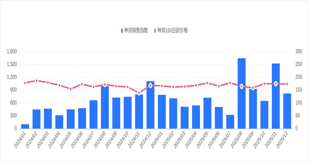309x162 pixels.
Task: Select the lowest pink line point at 2024/11
Action: click(139, 93)
